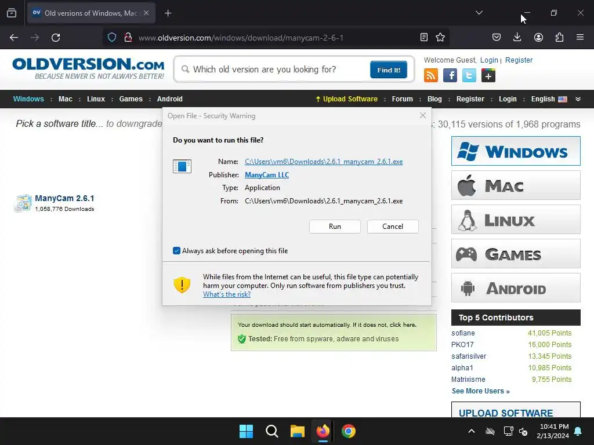
Task: Open taskbar Search
Action: (271, 431)
